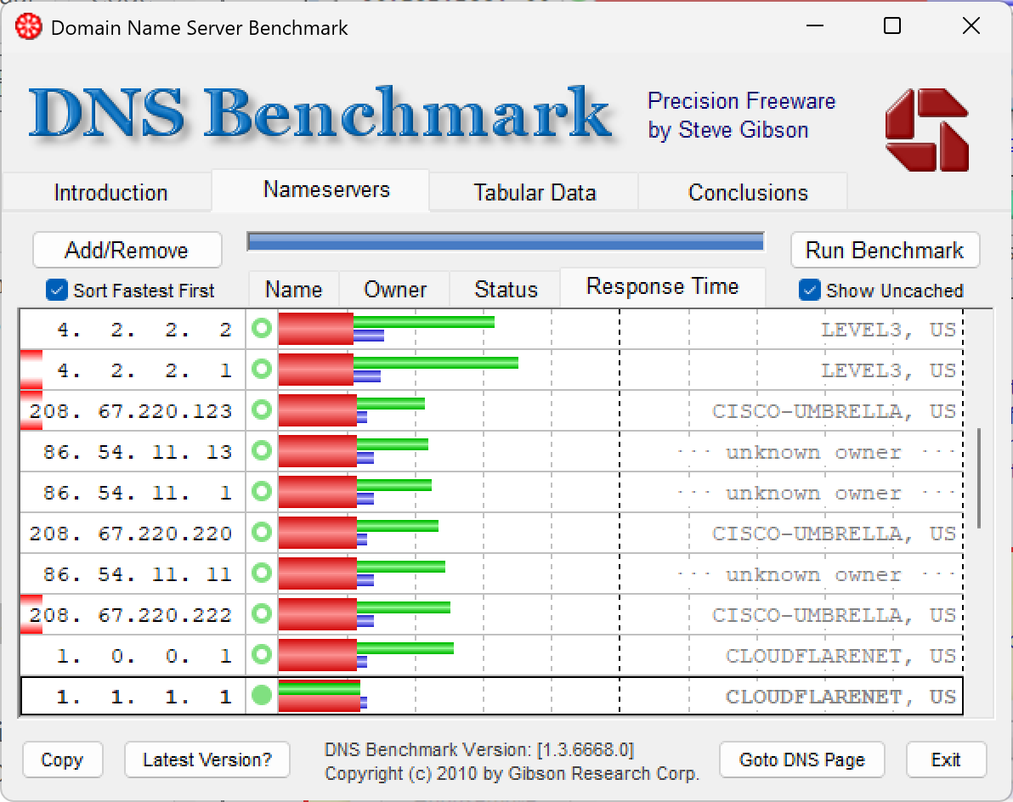The image size is (1013, 802).
Task: Click status circle for 86.54.11.1
Action: coord(262,491)
